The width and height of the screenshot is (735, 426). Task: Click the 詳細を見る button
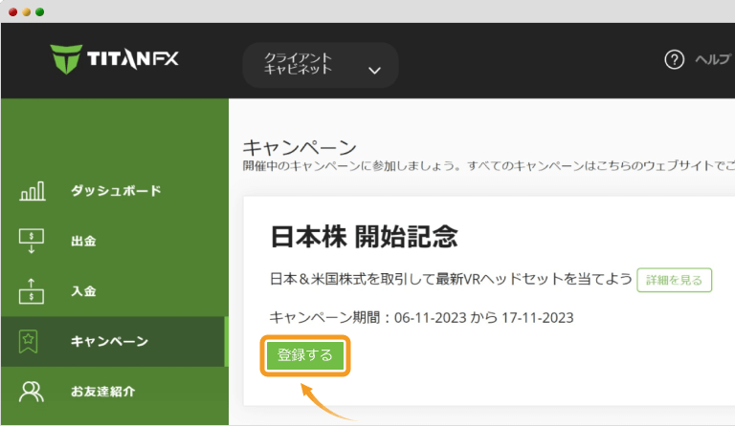tap(674, 280)
